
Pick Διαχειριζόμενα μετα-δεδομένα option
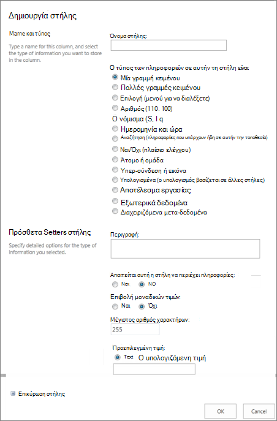(x=115, y=212)
